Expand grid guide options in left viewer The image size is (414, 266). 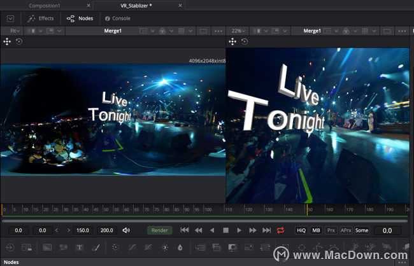tap(190, 31)
